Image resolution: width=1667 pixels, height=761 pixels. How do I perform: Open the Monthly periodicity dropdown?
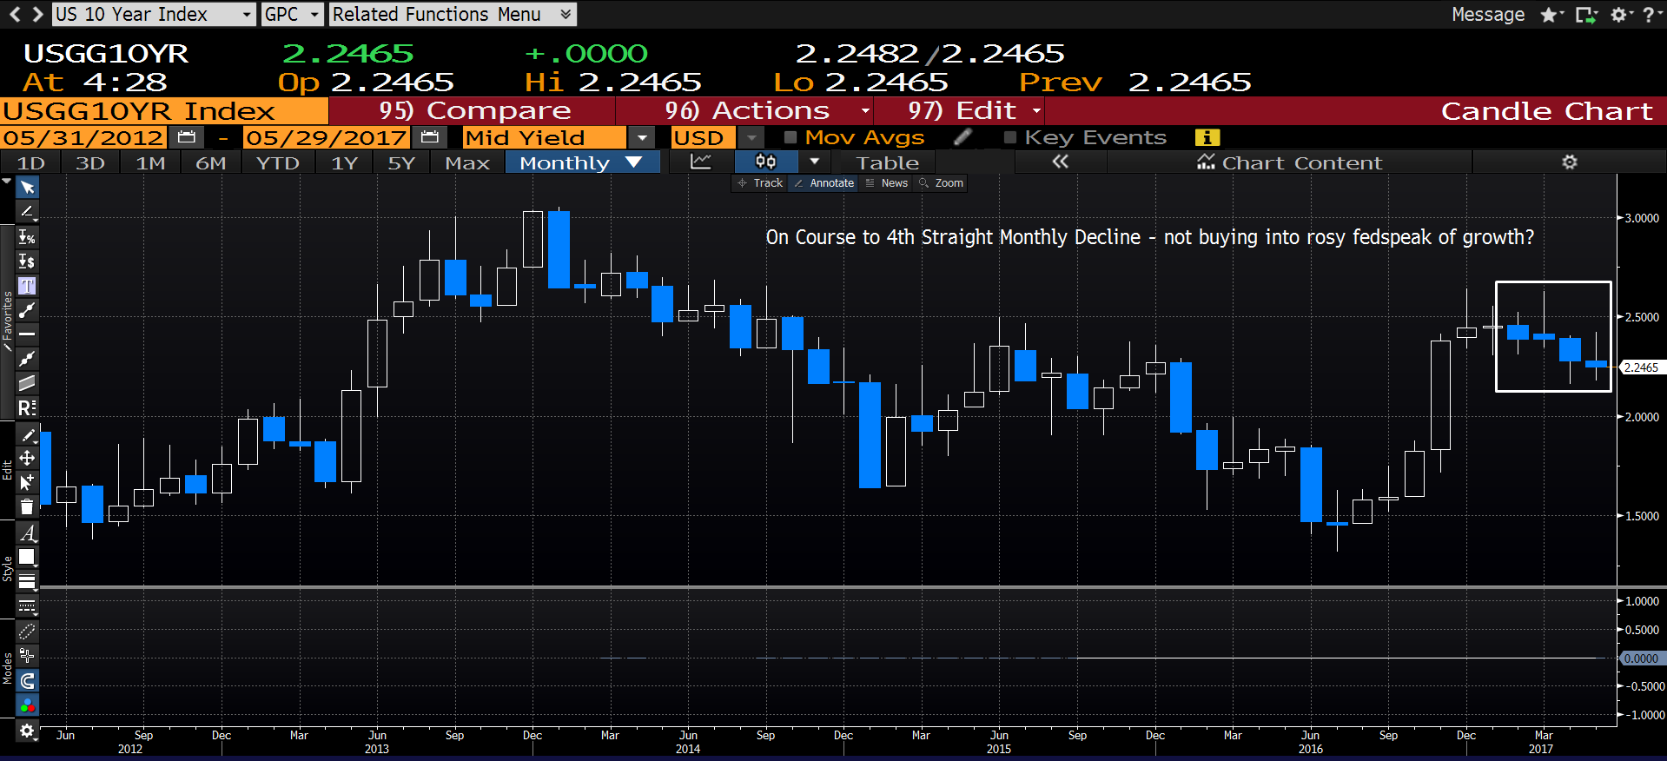click(582, 162)
